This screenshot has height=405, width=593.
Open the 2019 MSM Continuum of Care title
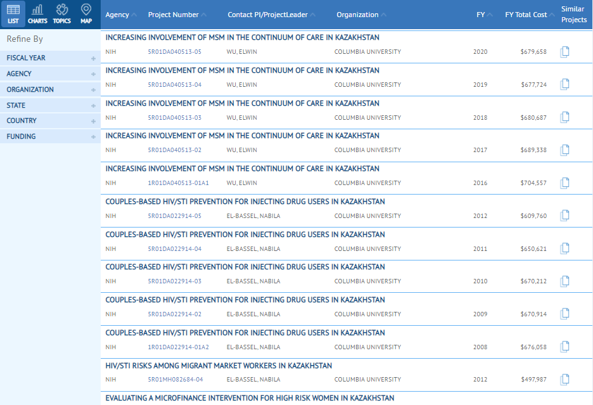click(243, 70)
